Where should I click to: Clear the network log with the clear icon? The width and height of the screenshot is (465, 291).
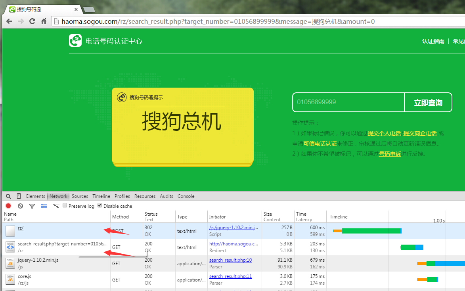tap(20, 206)
